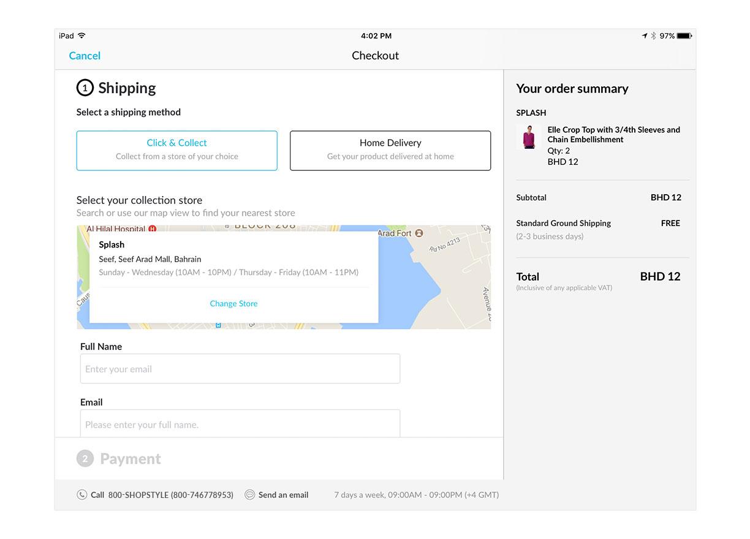The width and height of the screenshot is (750, 539).
Task: Open Elle Crop Top product title
Action: (x=613, y=135)
